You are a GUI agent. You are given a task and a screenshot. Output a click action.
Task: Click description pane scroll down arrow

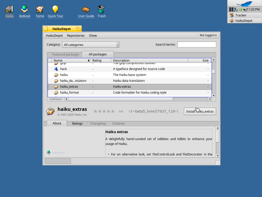point(217,156)
